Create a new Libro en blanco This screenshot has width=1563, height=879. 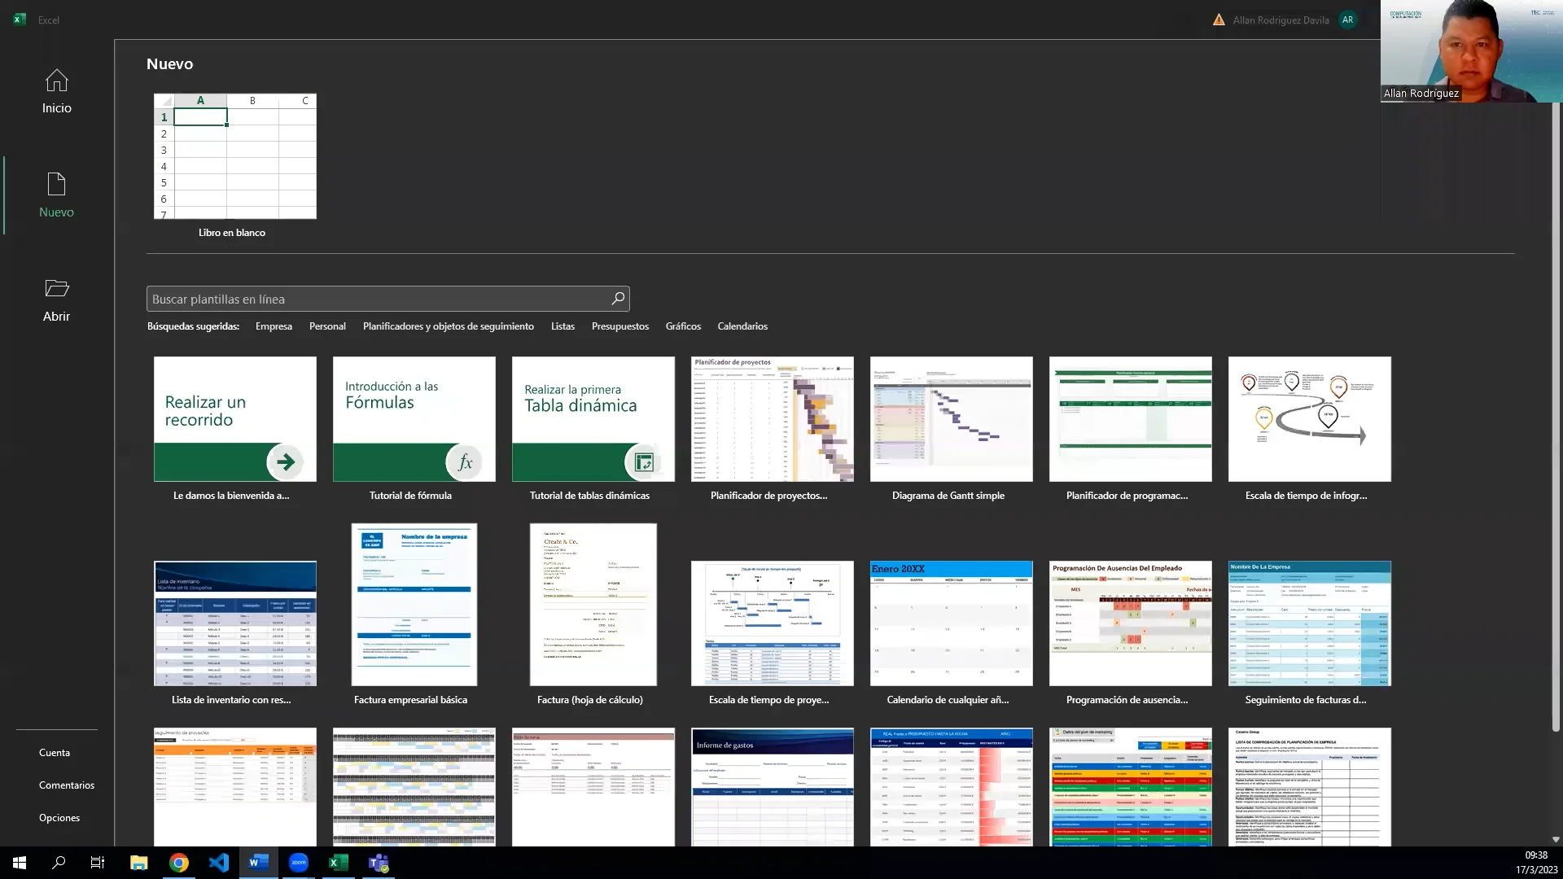(234, 157)
